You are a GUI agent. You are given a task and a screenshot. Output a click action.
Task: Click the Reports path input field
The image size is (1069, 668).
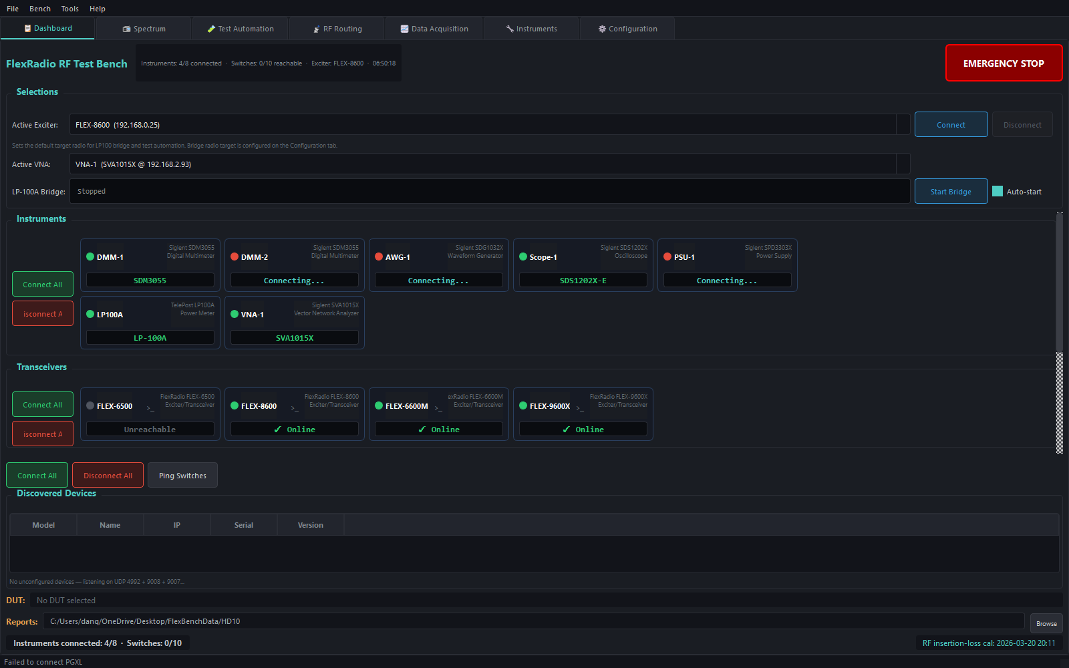pyautogui.click(x=534, y=621)
